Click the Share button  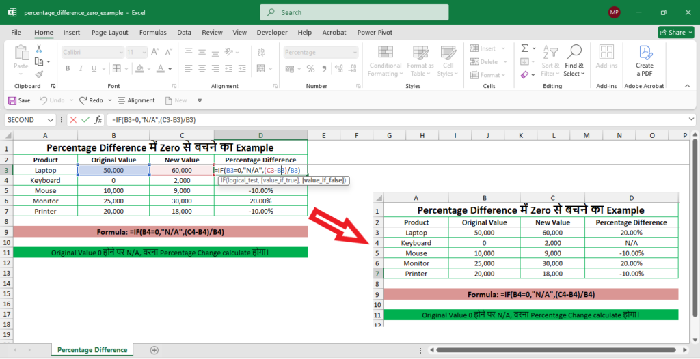pyautogui.click(x=676, y=32)
